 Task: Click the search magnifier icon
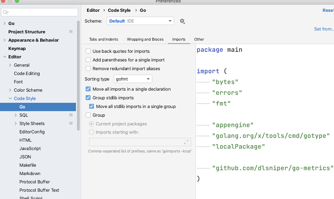coord(5,13)
